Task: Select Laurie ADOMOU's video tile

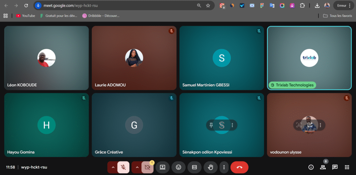Action: (x=134, y=58)
